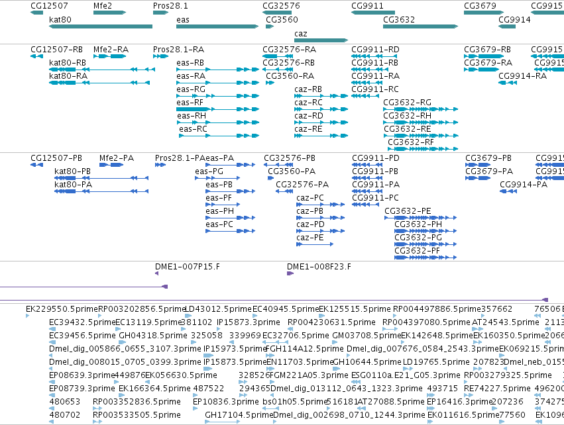Select the caz-PE protein label

(x=310, y=238)
